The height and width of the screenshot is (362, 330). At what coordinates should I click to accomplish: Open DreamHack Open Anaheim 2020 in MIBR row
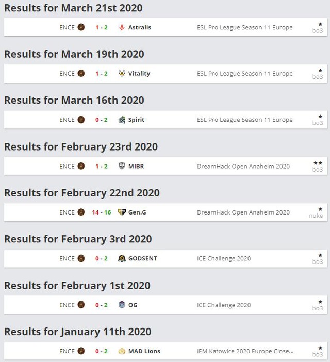[x=243, y=166]
